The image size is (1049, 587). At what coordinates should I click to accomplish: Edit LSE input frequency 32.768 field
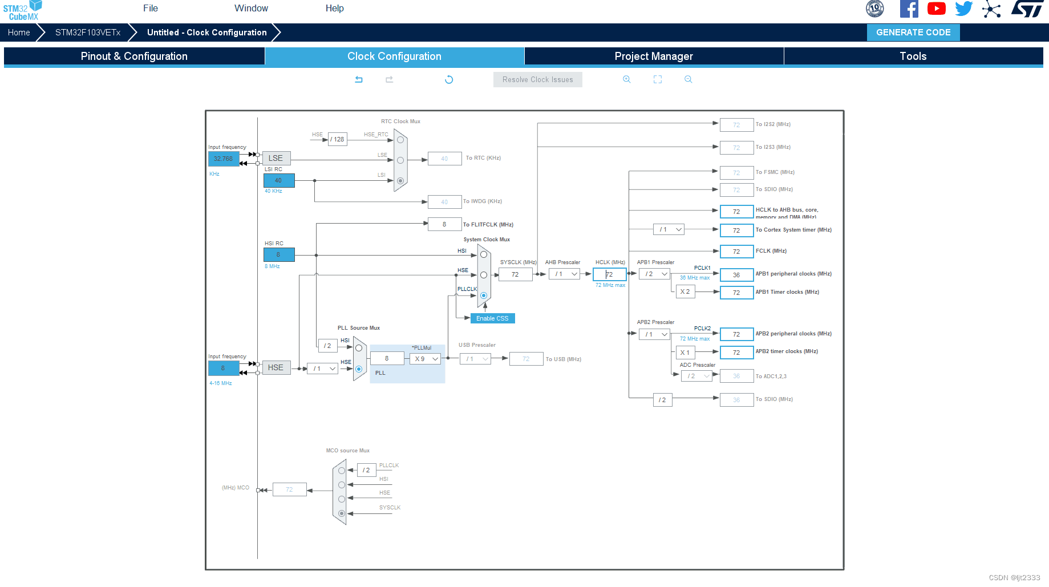pos(224,159)
